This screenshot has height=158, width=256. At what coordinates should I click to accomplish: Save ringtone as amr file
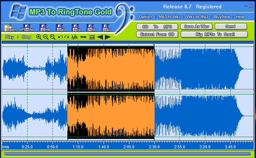(92, 28)
